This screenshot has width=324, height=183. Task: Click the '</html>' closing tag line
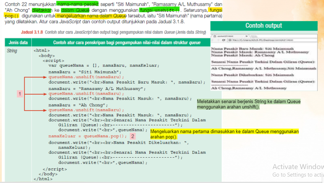click(43, 179)
